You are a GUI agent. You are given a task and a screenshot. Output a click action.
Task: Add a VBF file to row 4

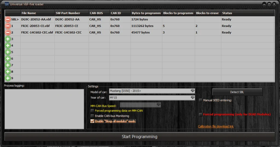[x=8, y=46]
